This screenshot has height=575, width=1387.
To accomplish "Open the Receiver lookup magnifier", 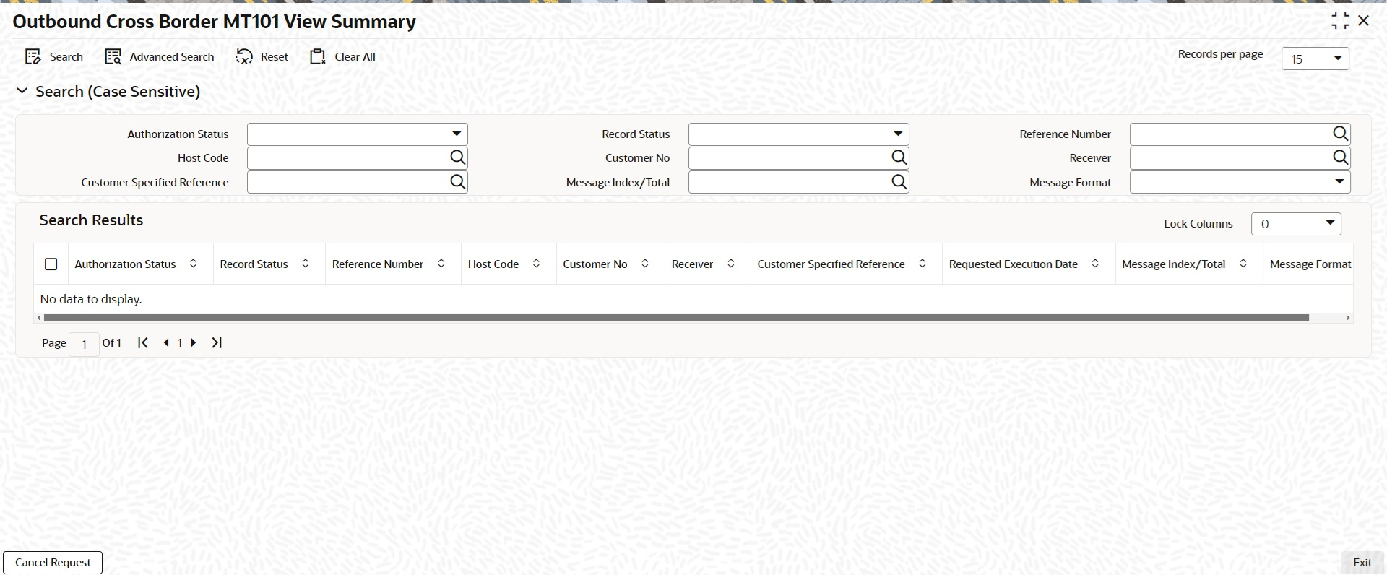I will pyautogui.click(x=1341, y=157).
